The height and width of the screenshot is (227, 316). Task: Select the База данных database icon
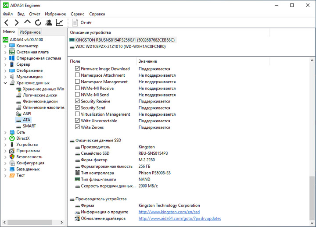click(12, 169)
